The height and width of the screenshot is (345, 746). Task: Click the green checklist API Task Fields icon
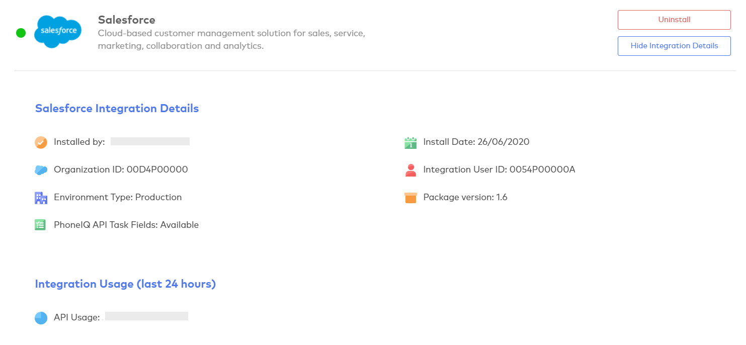41,225
